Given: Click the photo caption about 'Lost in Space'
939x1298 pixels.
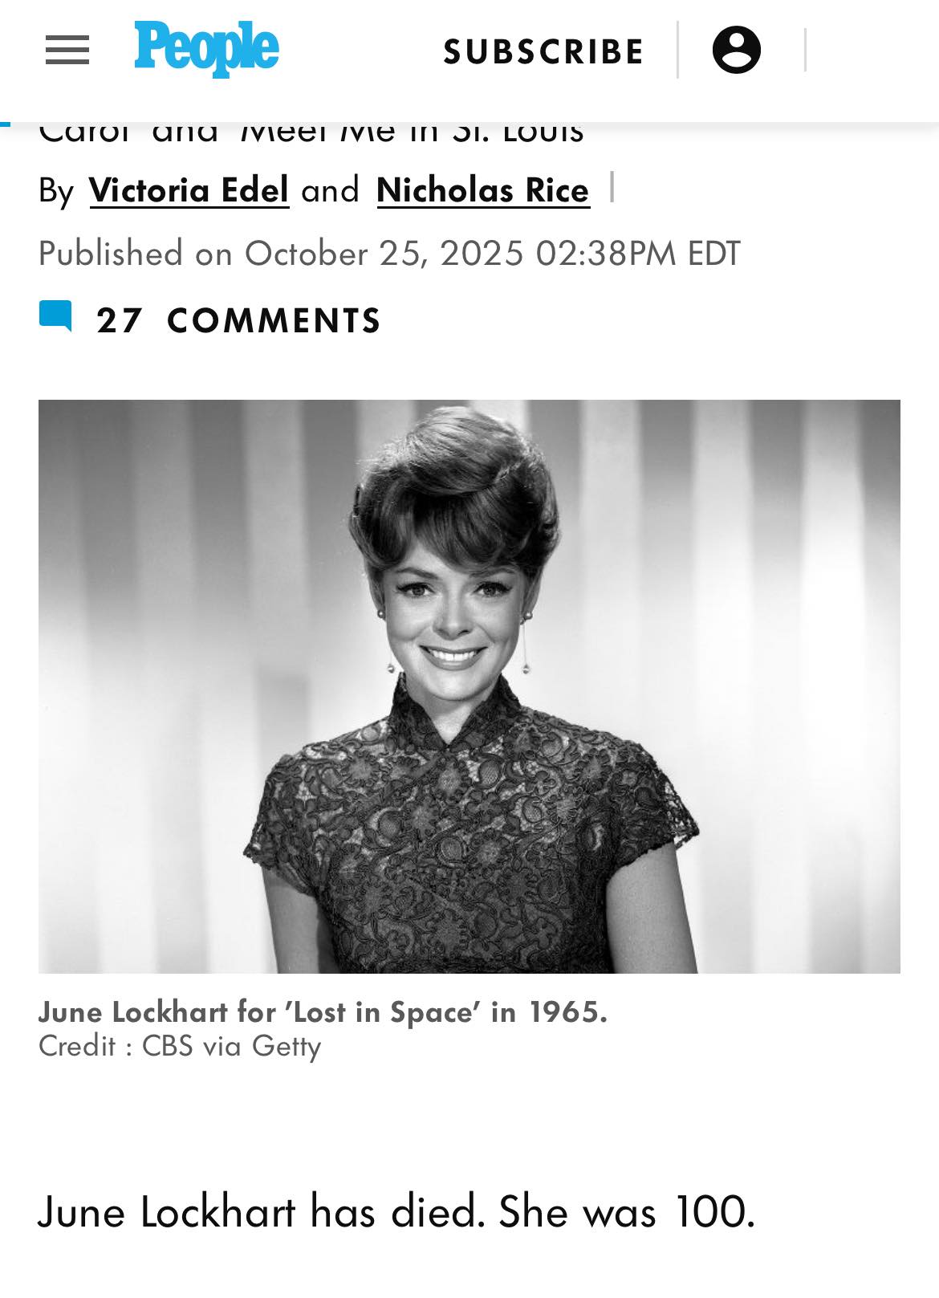Looking at the screenshot, I should (x=323, y=1011).
